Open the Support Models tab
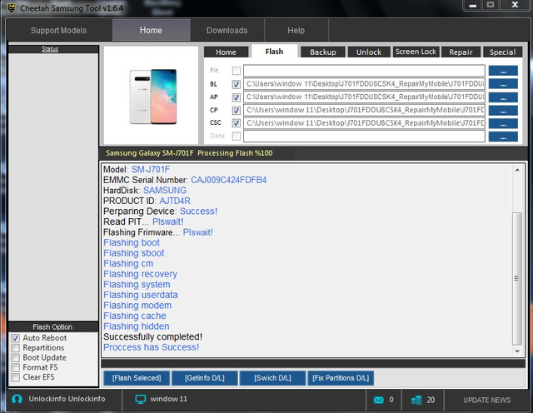533x413 pixels. pos(59,30)
